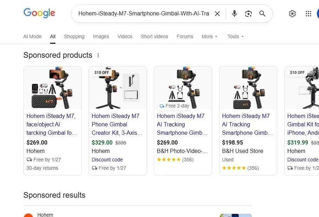Open the Hohem iSteady M7 face/object AI gimbal listing

click(x=51, y=124)
